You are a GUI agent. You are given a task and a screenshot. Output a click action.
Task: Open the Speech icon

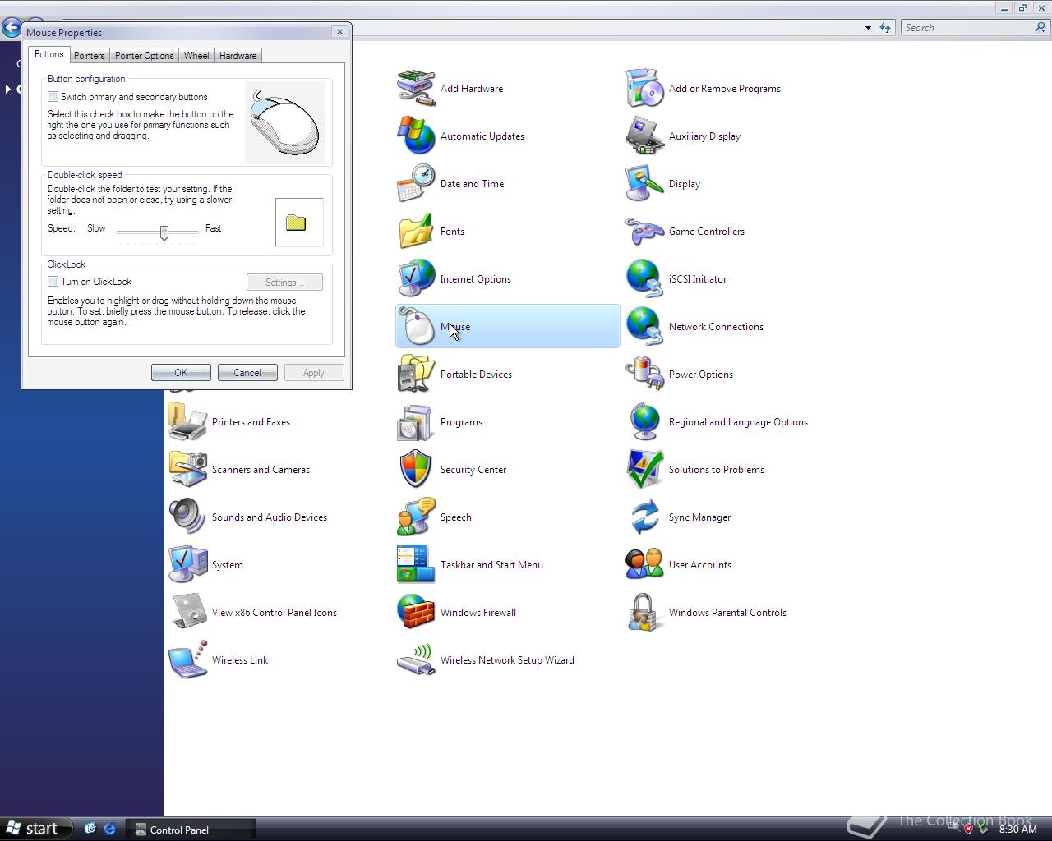416,517
